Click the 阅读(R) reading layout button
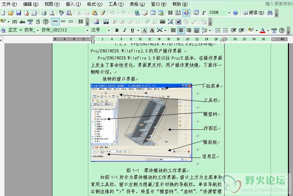 [253, 13]
